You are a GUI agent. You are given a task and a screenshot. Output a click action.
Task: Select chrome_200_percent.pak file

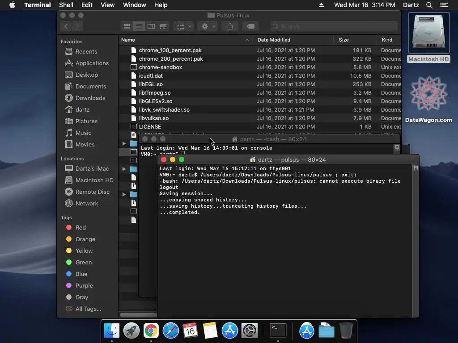pyautogui.click(x=260, y=59)
